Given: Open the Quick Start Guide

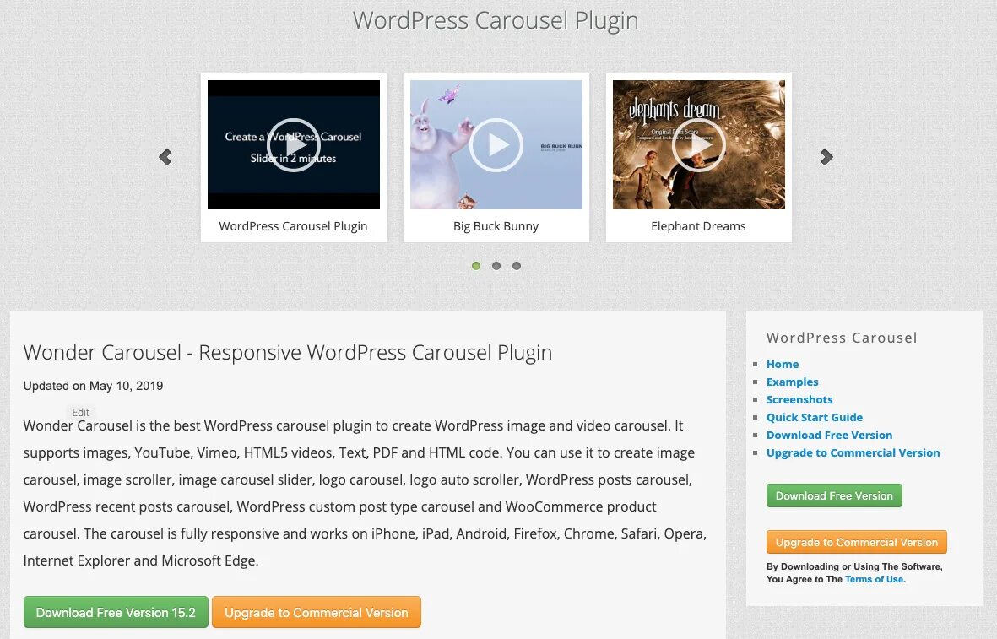Looking at the screenshot, I should click(814, 417).
